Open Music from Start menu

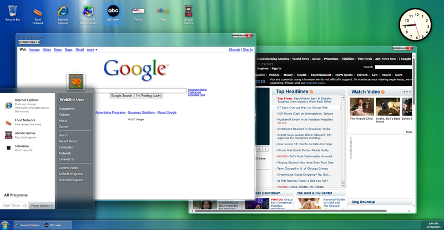click(63, 120)
